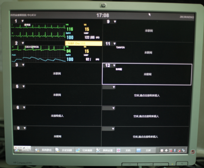Click the alarm icon at the tray's left end
The width and height of the screenshot is (204, 168).
[x=162, y=150]
